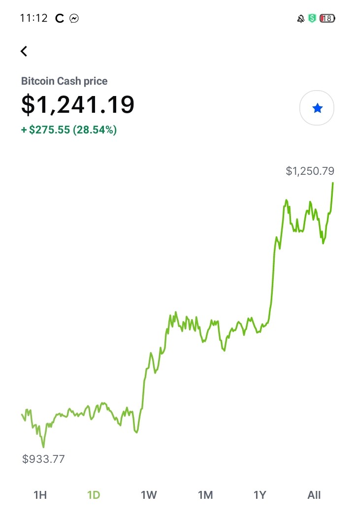Open the Messenger notification icon

(74, 18)
